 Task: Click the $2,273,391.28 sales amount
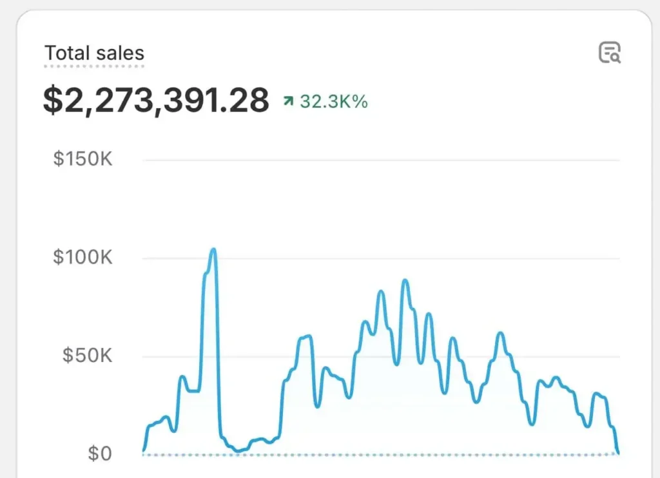(156, 100)
